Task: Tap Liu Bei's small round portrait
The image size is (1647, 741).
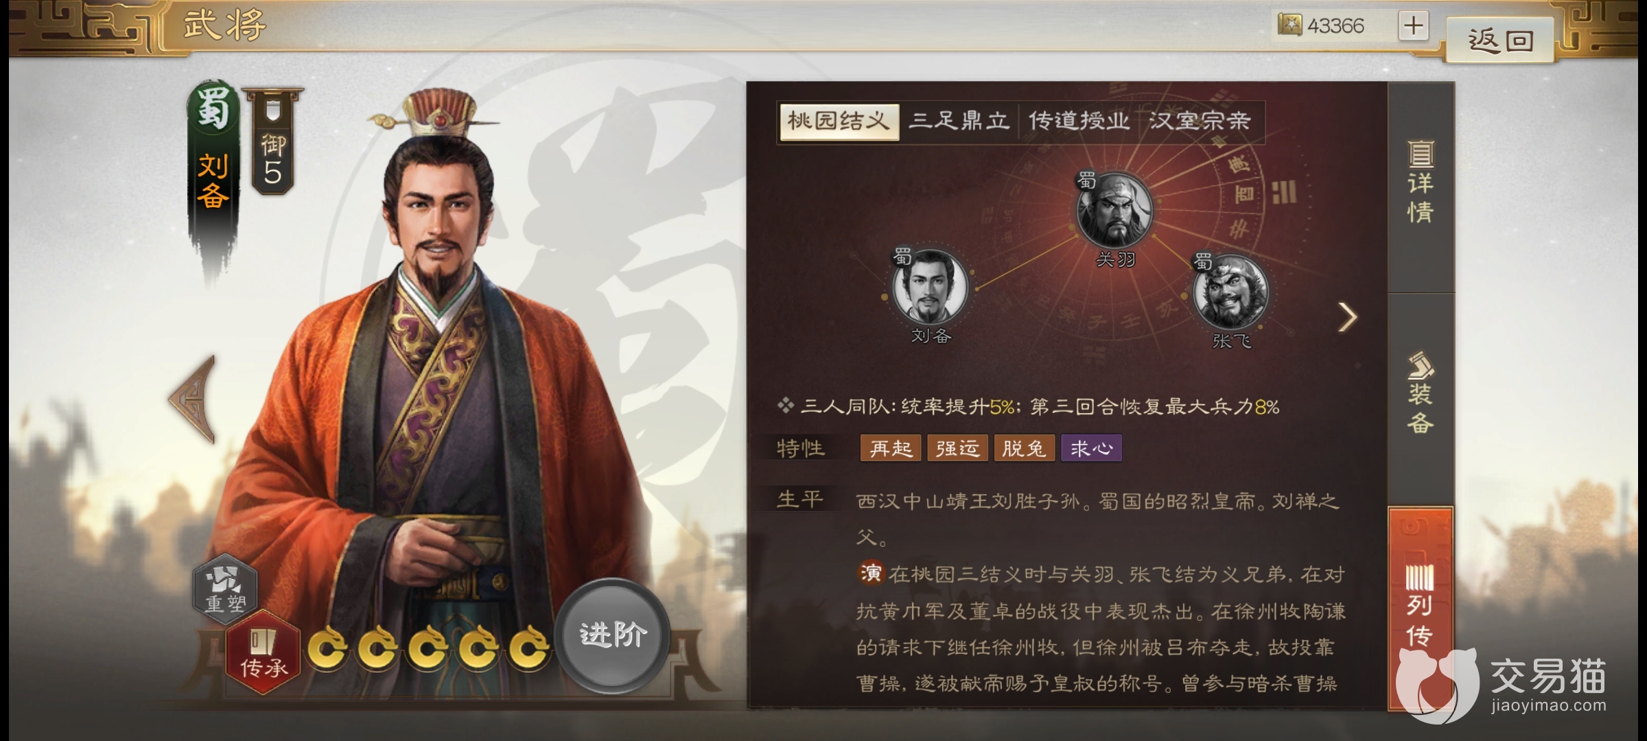Action: click(930, 287)
